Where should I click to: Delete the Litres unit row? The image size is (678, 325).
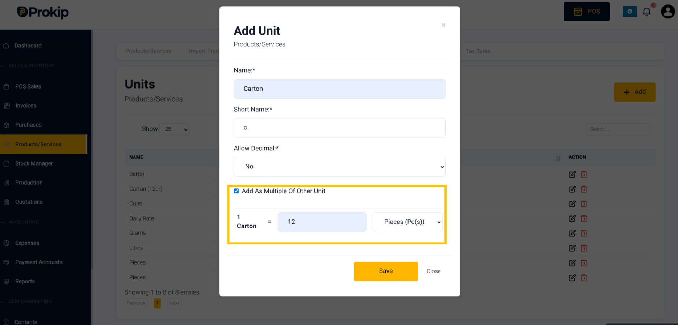tap(584, 248)
